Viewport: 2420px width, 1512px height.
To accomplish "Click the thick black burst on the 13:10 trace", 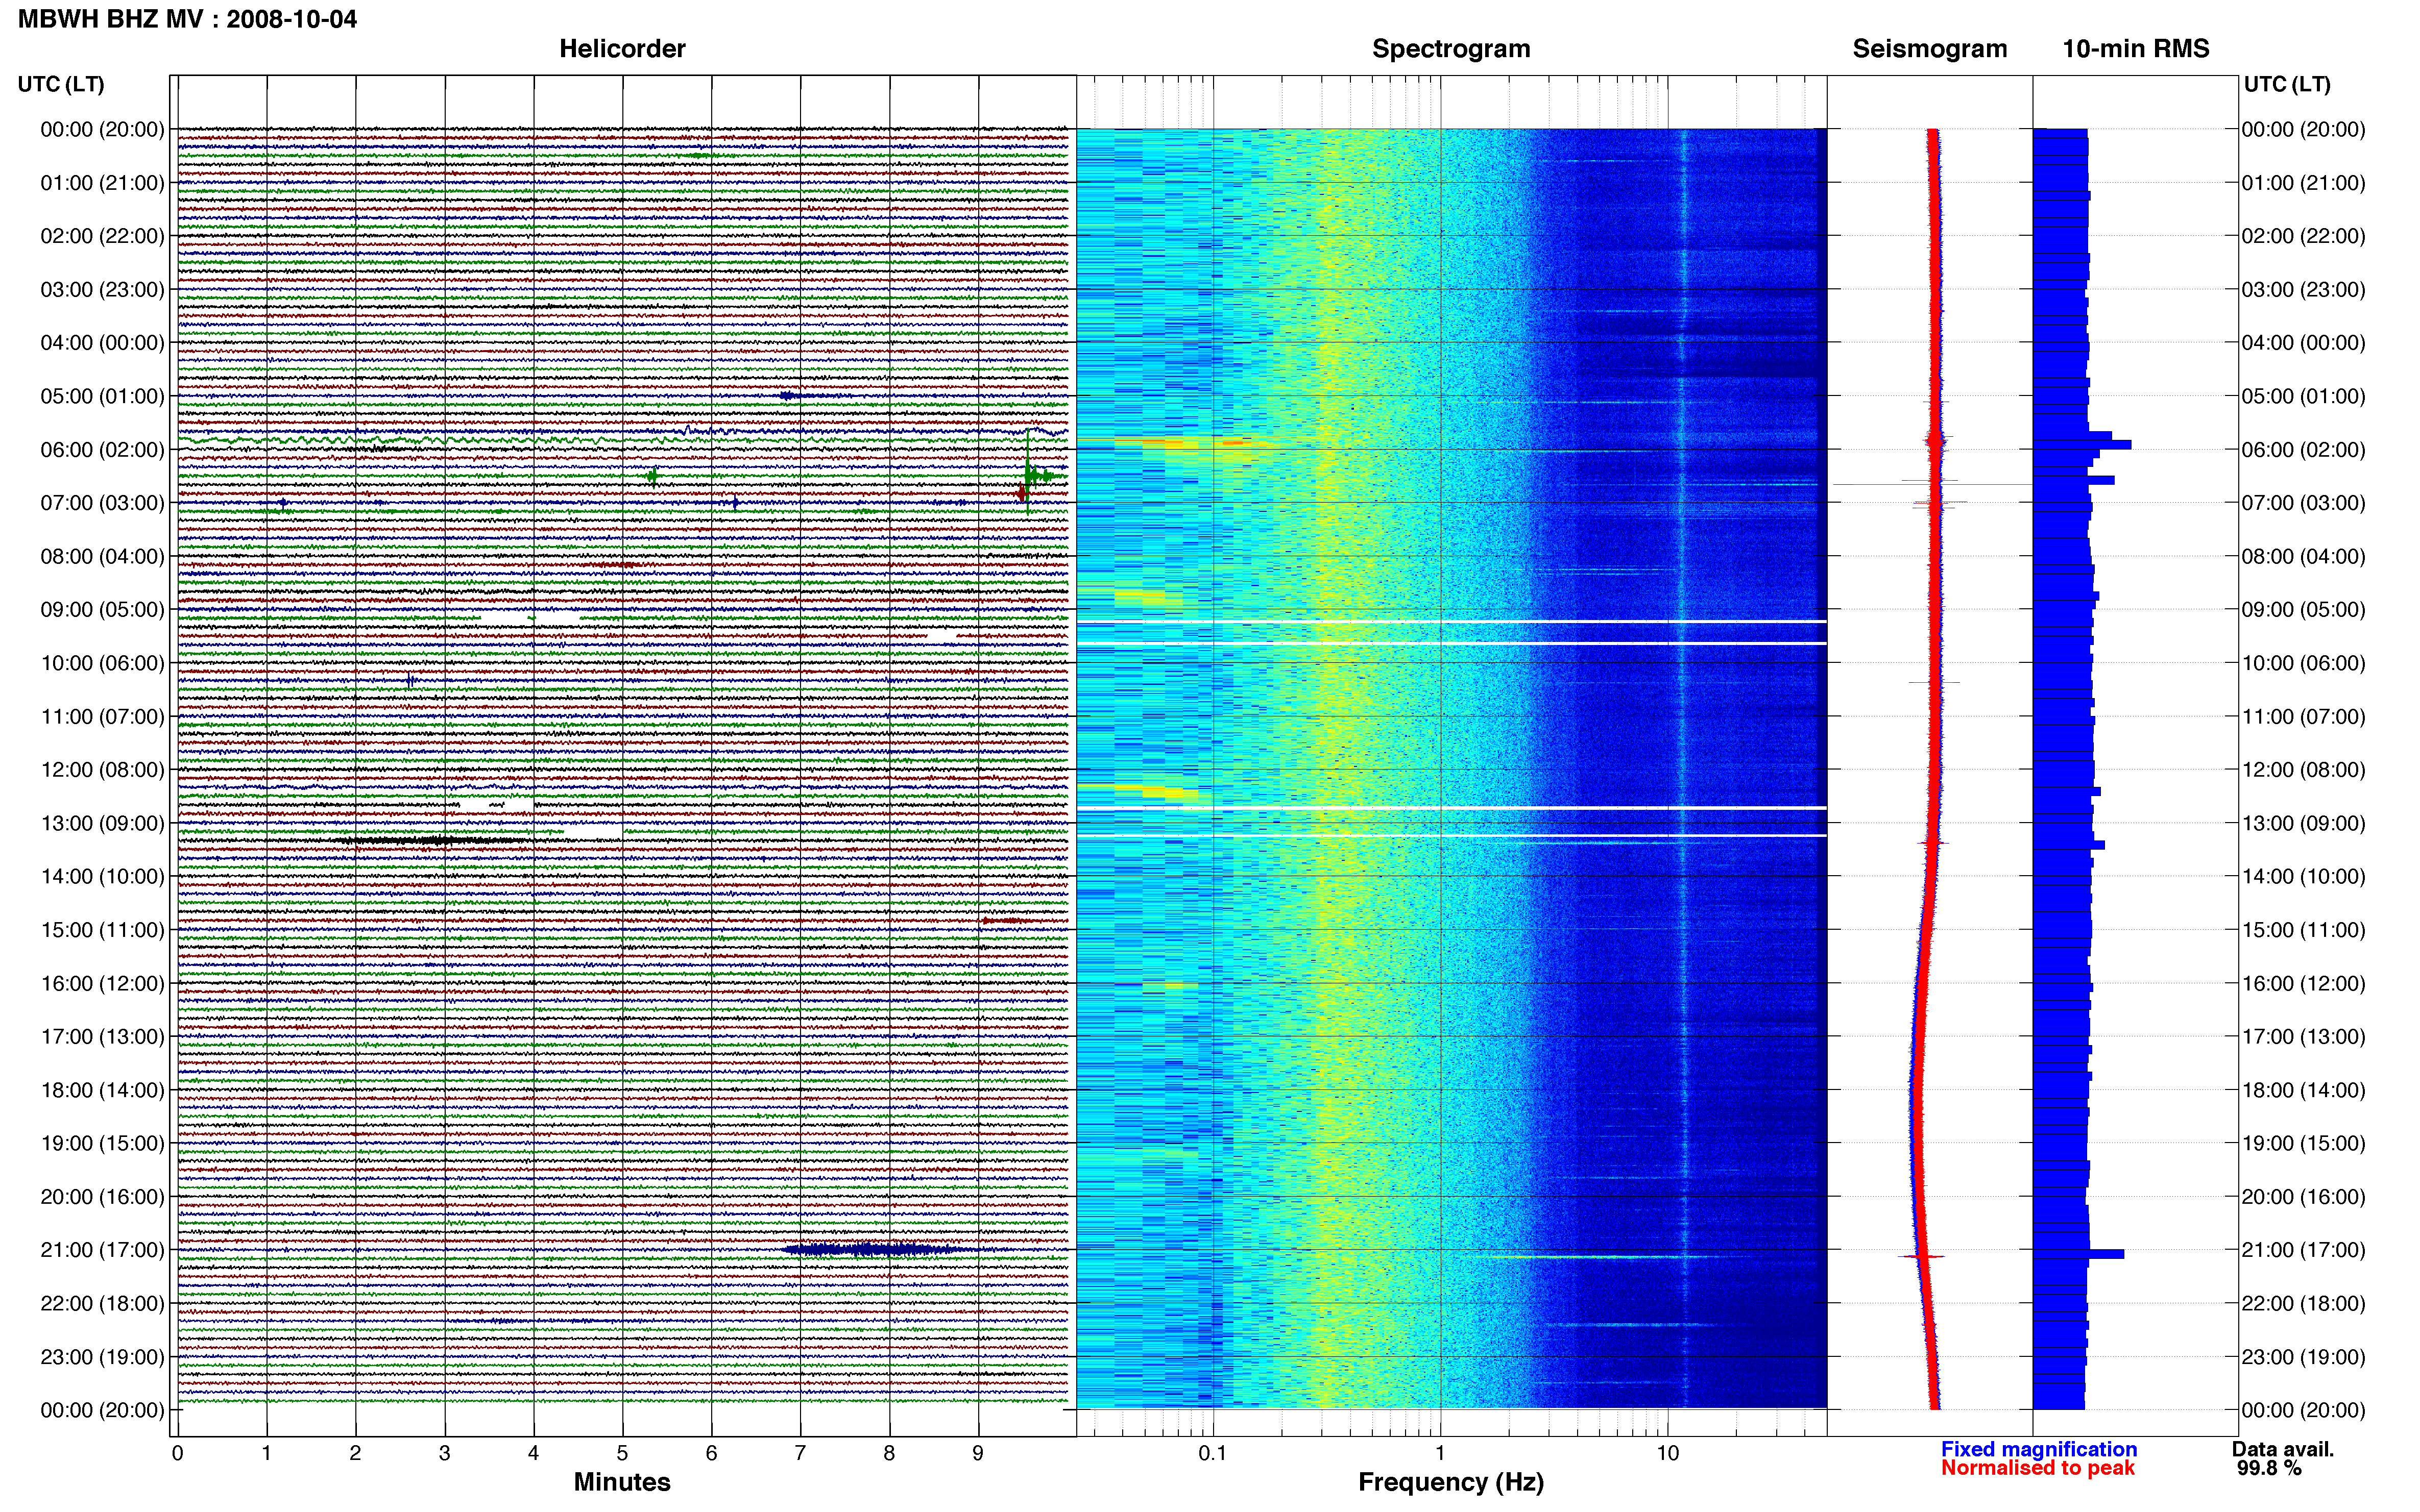I will pyautogui.click(x=430, y=840).
